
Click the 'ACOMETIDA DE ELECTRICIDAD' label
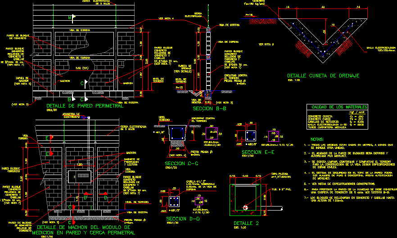pos(71,116)
